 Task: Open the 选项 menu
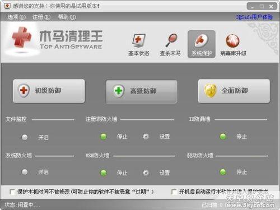(16, 17)
